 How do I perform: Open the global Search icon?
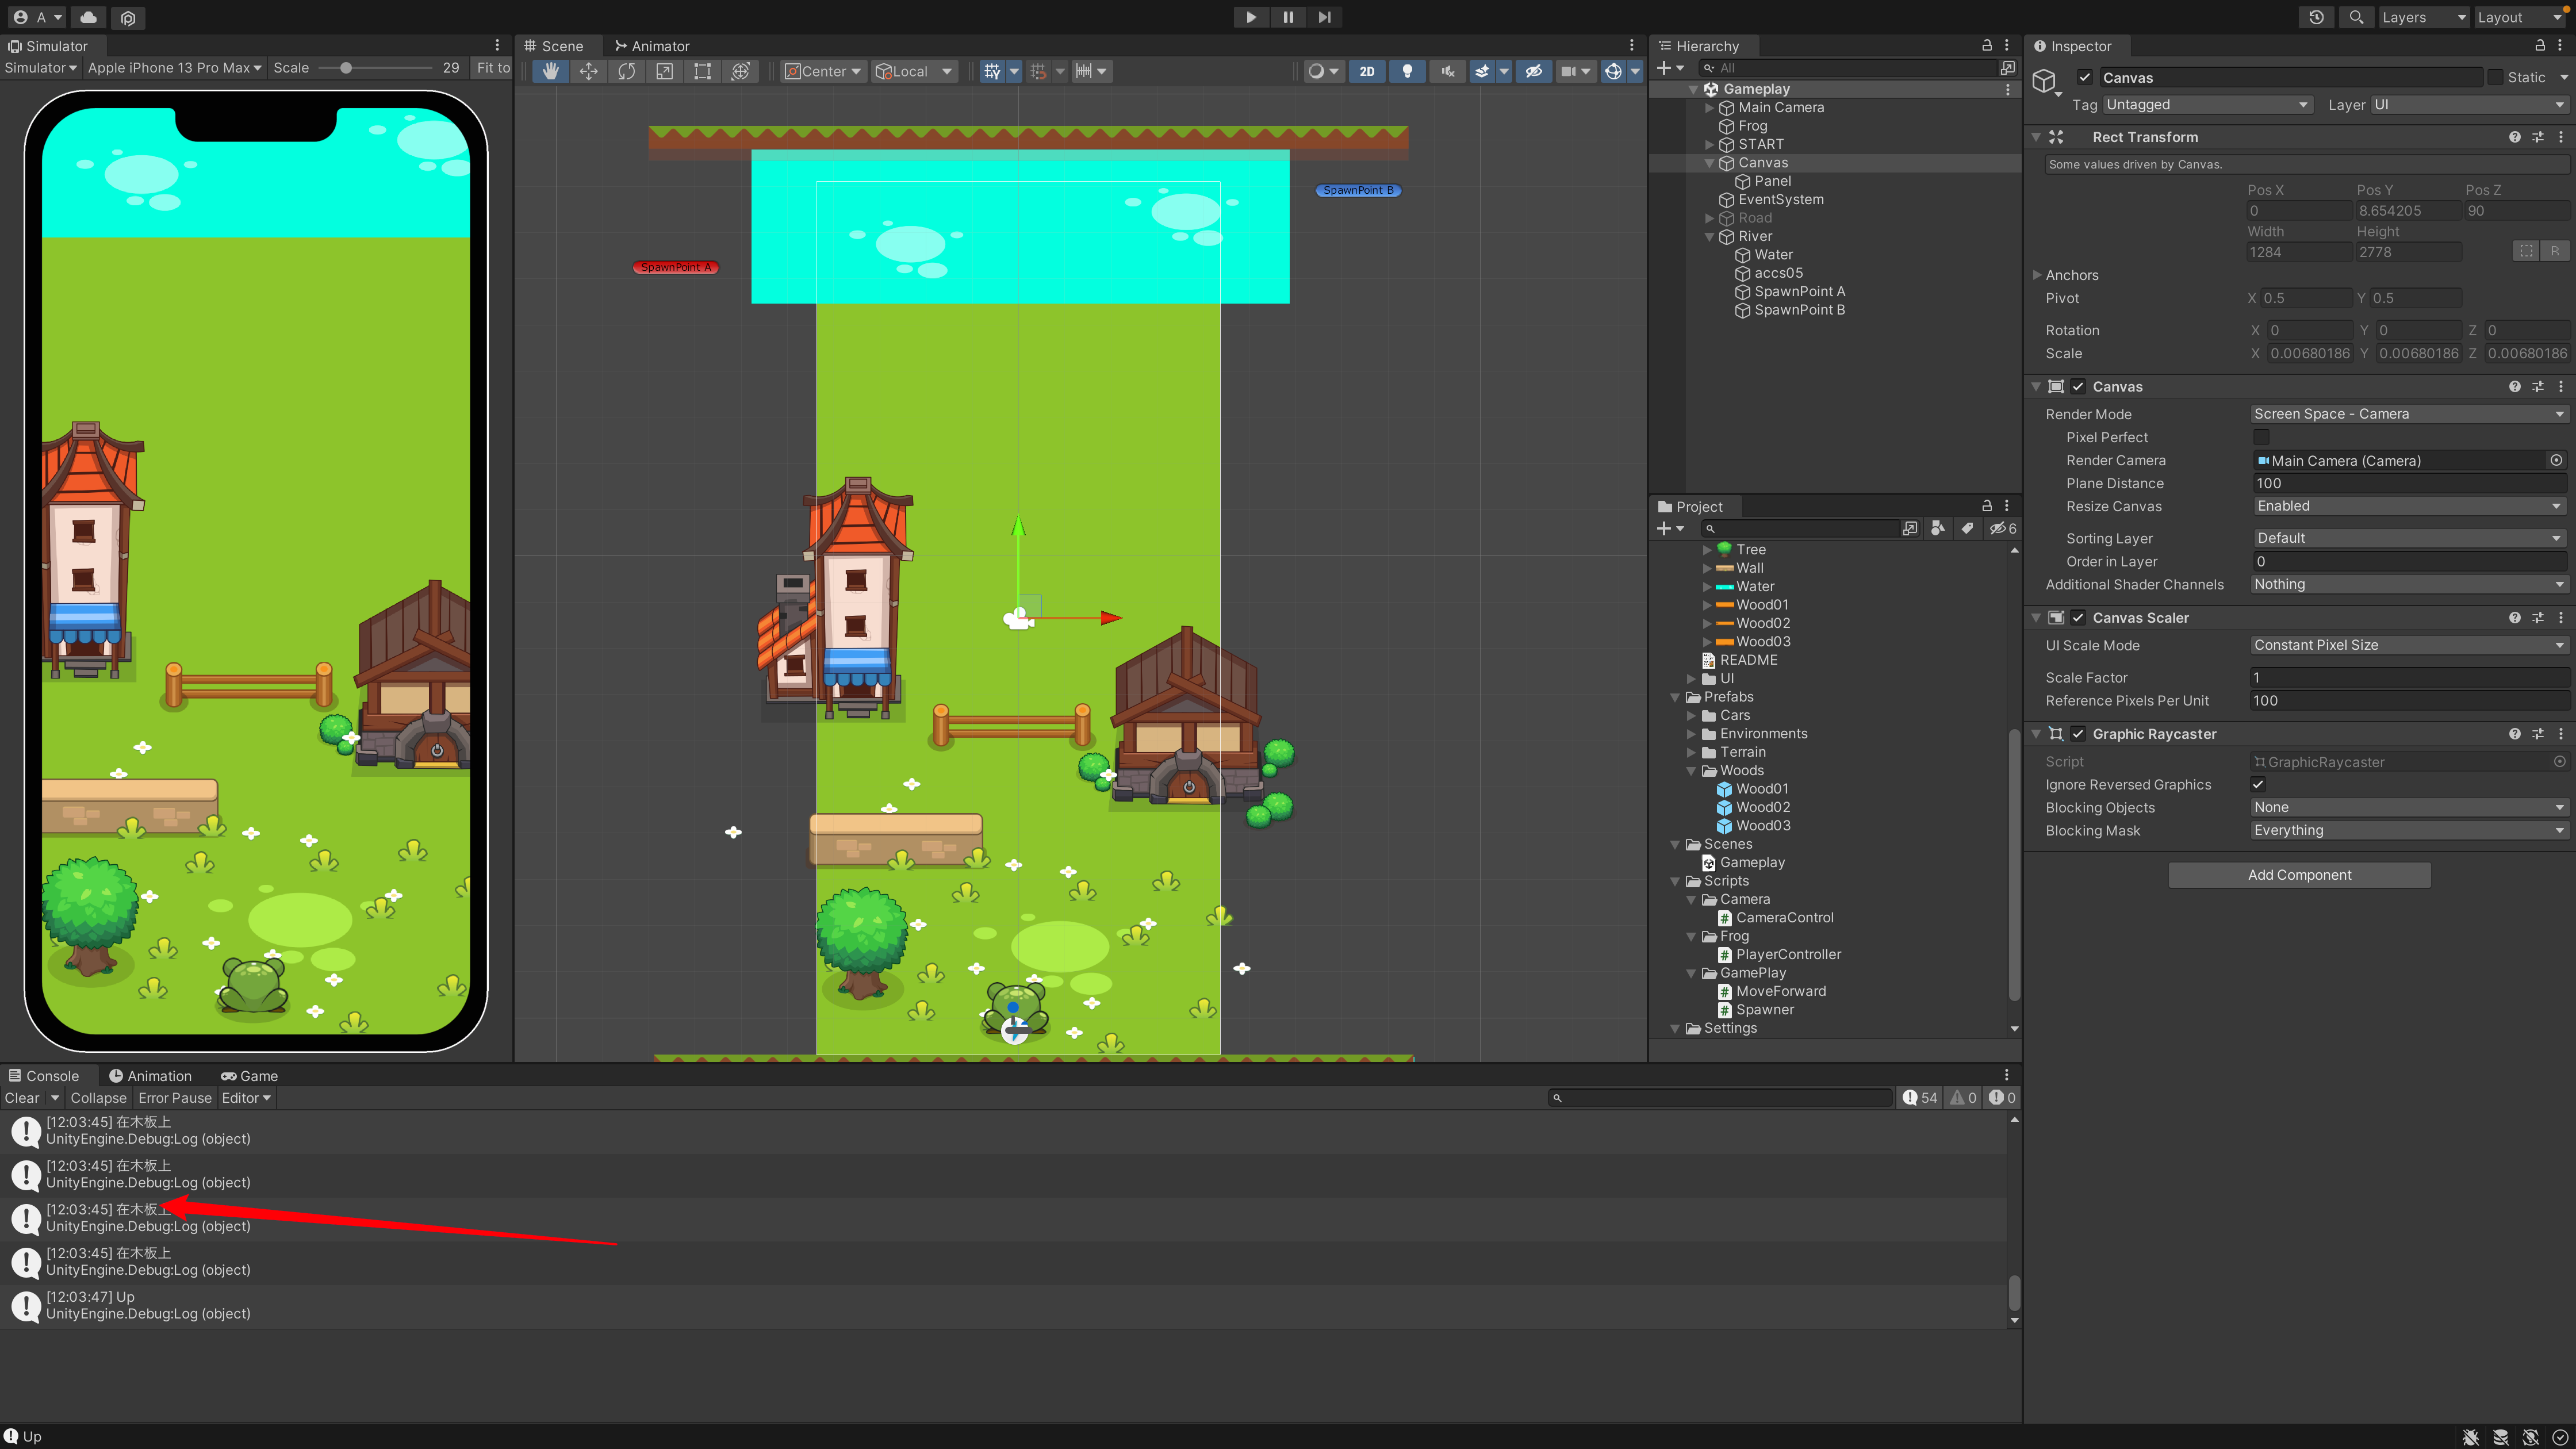click(2357, 17)
